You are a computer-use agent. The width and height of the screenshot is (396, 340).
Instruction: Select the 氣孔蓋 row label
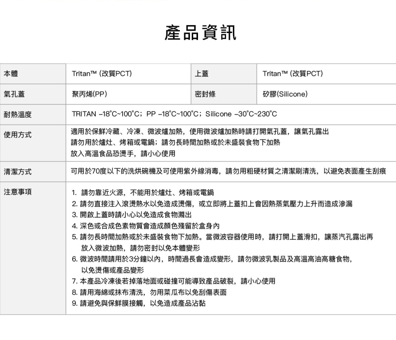14,94
